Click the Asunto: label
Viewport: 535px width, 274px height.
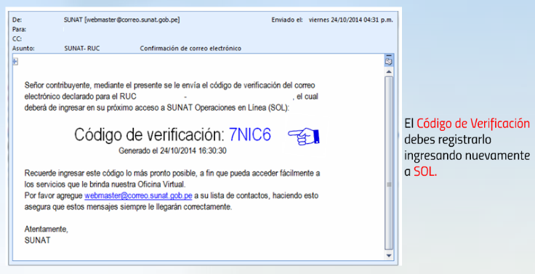23,49
